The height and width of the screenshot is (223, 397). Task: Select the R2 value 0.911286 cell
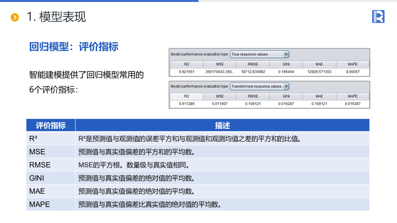(x=187, y=104)
